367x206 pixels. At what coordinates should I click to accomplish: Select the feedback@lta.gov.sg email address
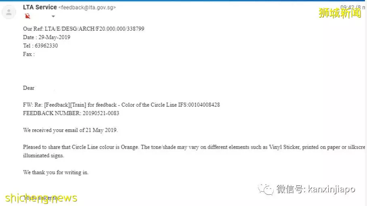tap(87, 8)
